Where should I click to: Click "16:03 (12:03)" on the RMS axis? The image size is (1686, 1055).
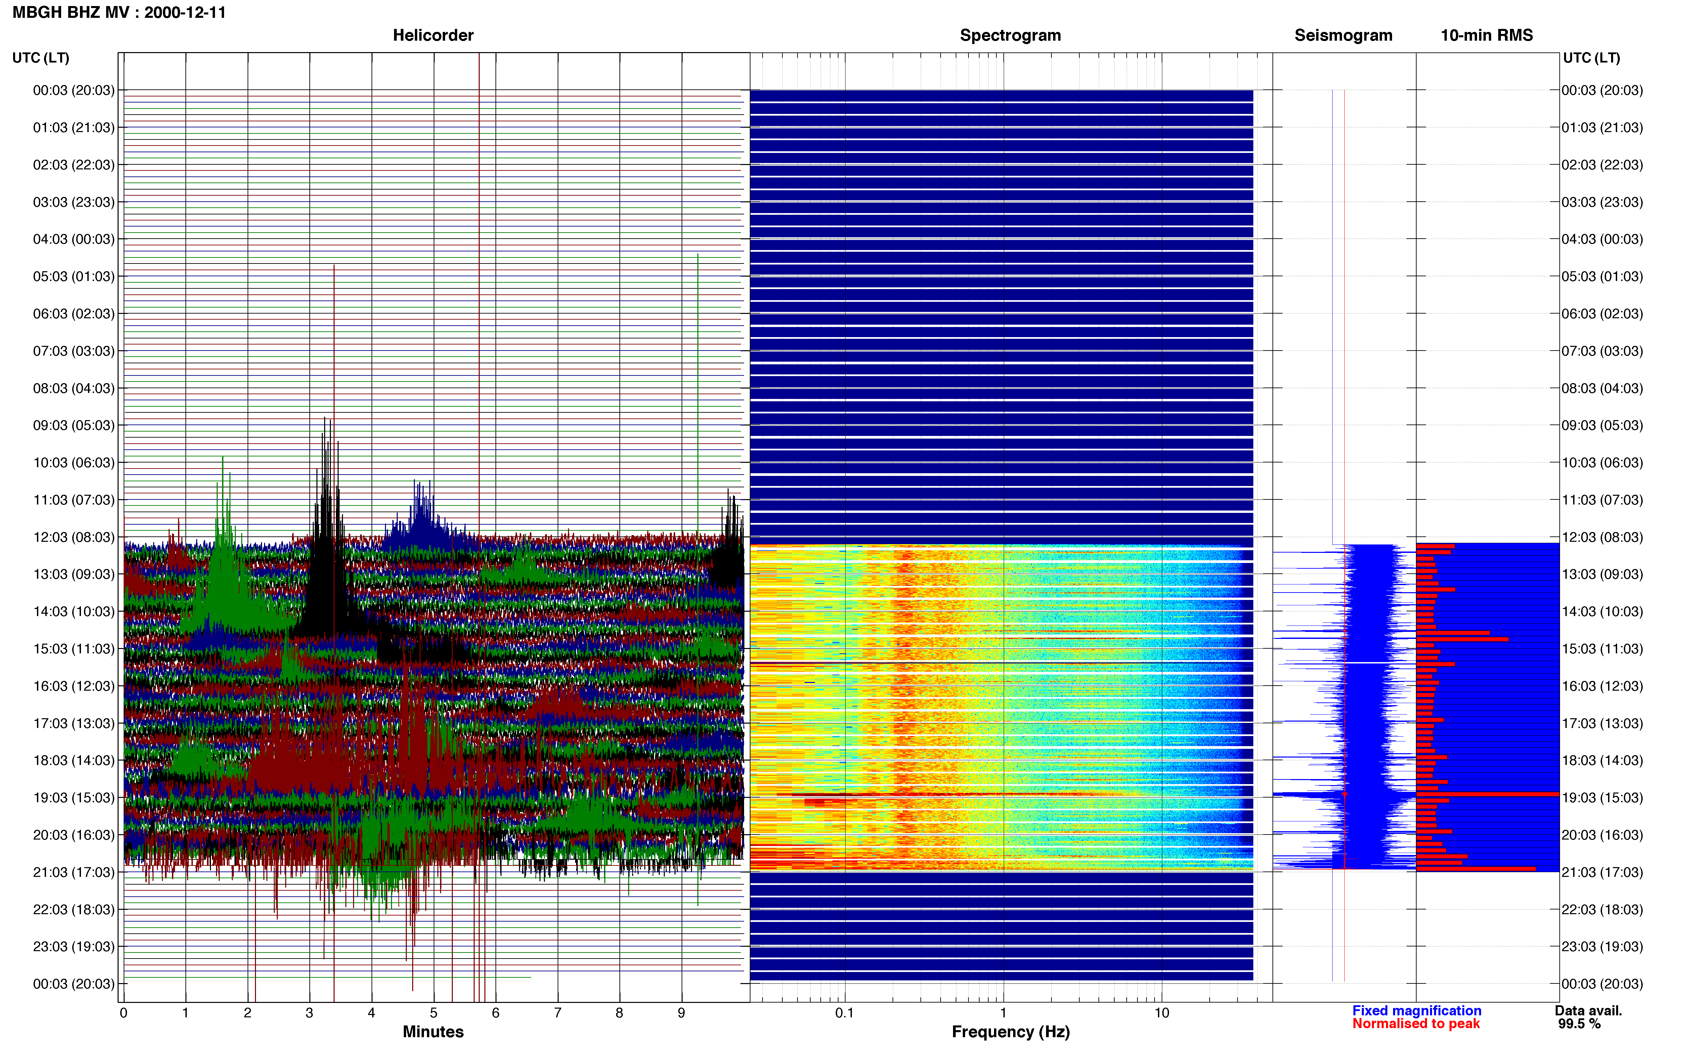coord(1602,686)
